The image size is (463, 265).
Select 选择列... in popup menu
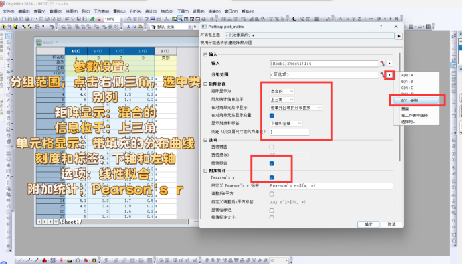click(408, 122)
